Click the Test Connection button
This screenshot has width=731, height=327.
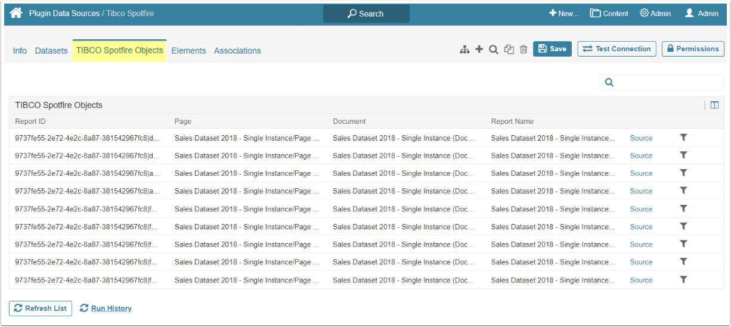617,49
